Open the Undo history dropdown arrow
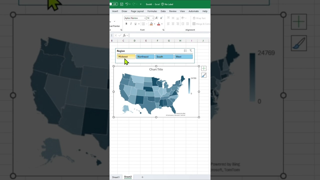Screen dimensions: 320x180 (x=130, y=4)
